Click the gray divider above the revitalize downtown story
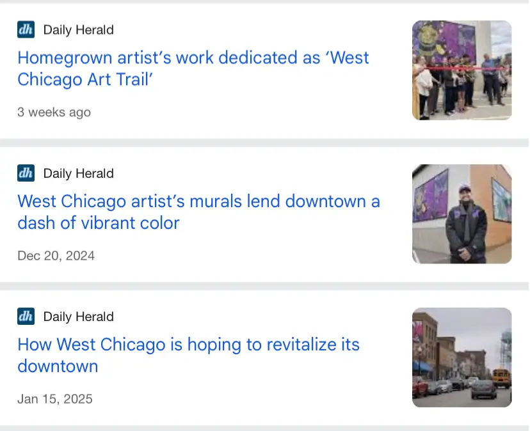The height and width of the screenshot is (431, 530). [x=264, y=286]
